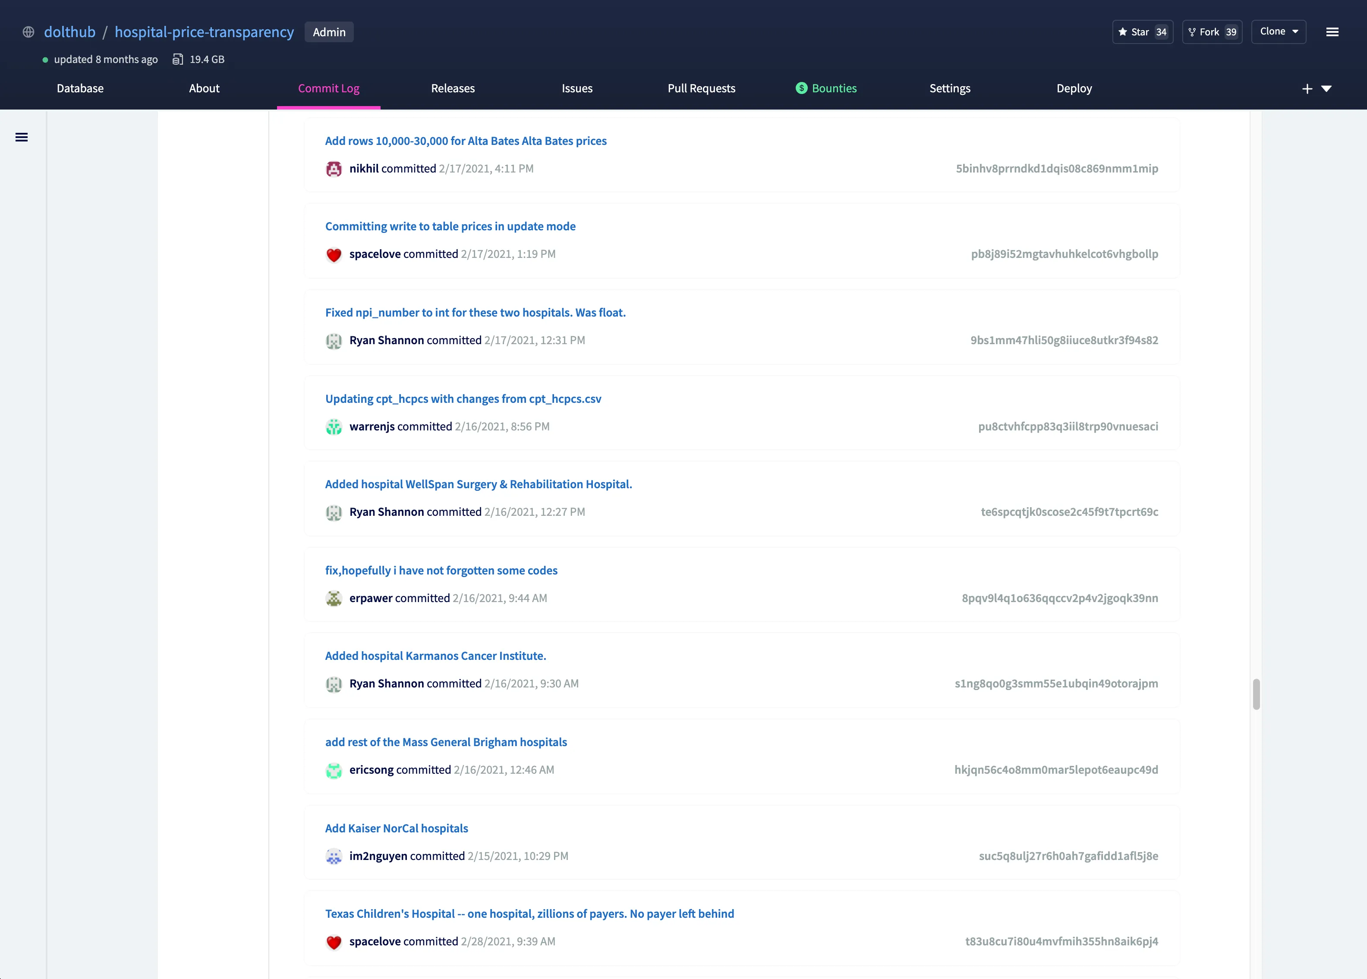
Task: Click the database size storage icon
Action: tap(178, 59)
